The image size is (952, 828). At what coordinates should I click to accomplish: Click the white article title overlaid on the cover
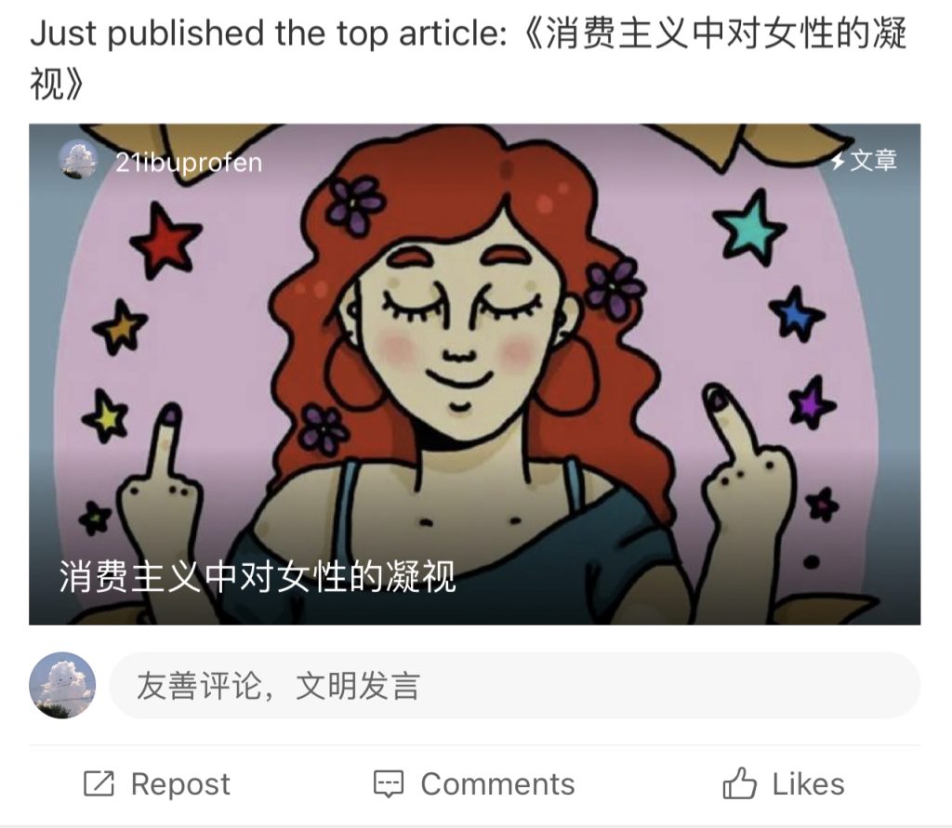(258, 576)
